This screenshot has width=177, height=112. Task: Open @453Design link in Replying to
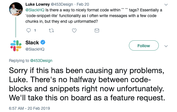click(x=41, y=61)
